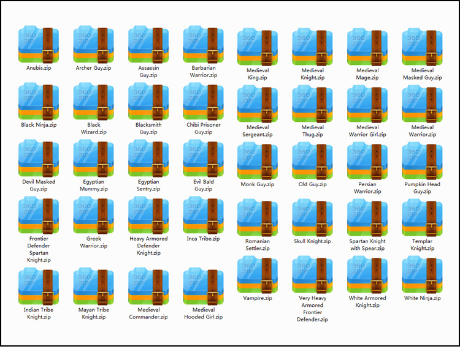Select Devil Masked Guy.zip icon
This screenshot has width=460, height=349.
point(39,158)
